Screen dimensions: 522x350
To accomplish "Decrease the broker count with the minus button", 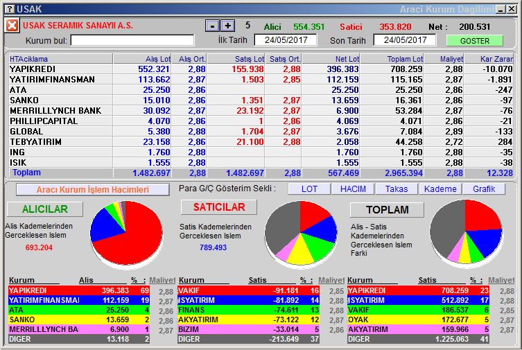I will tap(212, 26).
